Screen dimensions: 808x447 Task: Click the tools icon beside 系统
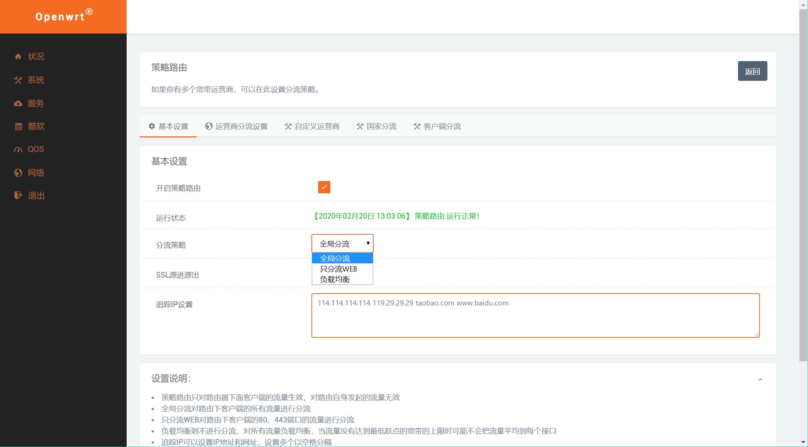point(18,80)
